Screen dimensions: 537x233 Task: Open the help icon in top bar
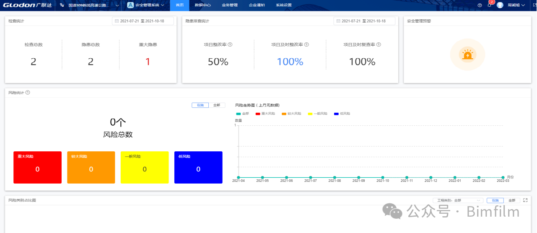(x=480, y=5)
